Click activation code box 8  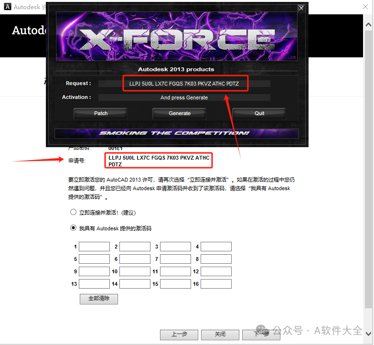[x=216, y=259]
